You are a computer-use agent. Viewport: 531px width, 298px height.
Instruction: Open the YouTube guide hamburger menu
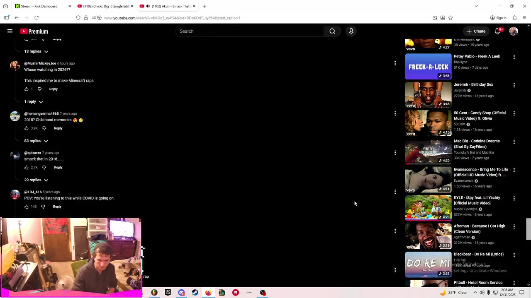click(10, 31)
